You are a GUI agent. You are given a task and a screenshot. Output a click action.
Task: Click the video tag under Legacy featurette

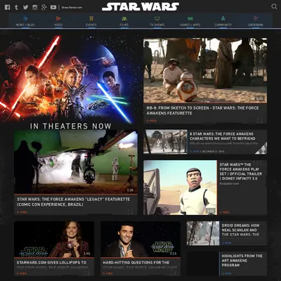(x=22, y=212)
